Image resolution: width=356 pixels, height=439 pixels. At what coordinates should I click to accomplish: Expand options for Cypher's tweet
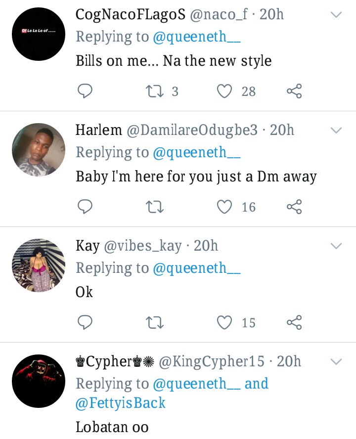(x=336, y=362)
